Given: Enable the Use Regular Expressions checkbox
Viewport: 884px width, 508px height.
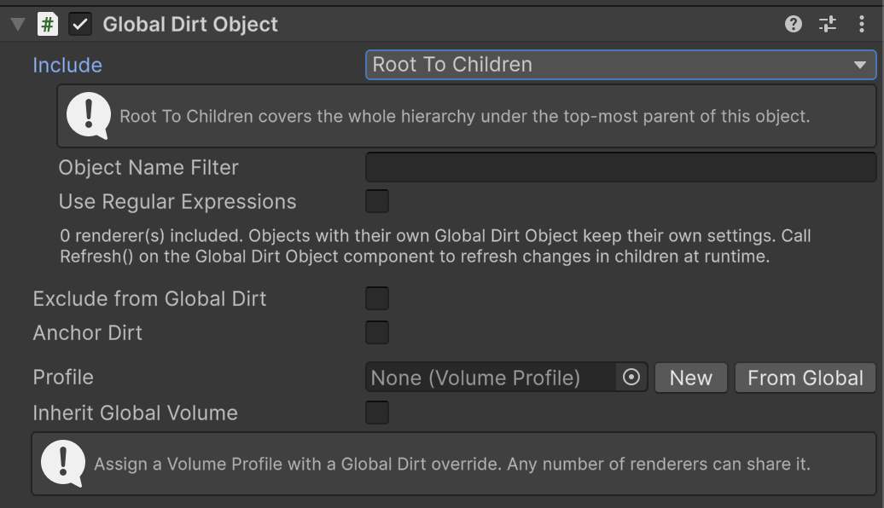Looking at the screenshot, I should (x=377, y=201).
